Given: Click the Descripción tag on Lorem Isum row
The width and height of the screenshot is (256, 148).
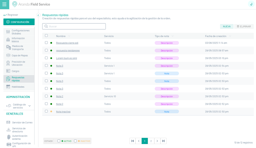Looking at the screenshot, I should (x=167, y=58).
